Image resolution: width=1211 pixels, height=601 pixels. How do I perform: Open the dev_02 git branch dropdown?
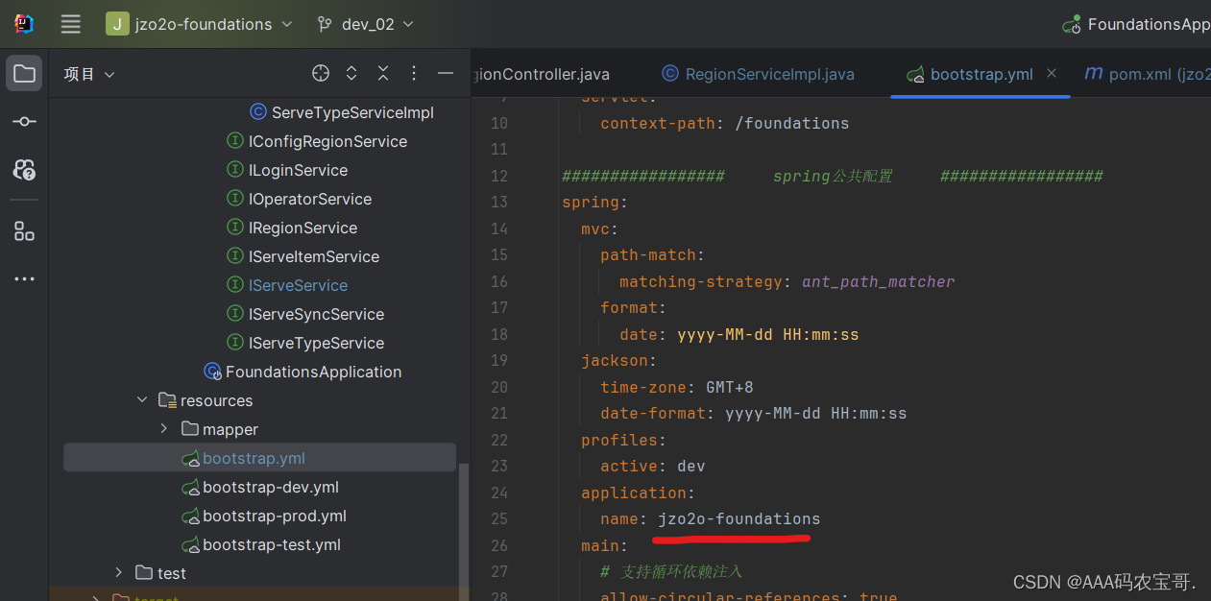[x=365, y=24]
